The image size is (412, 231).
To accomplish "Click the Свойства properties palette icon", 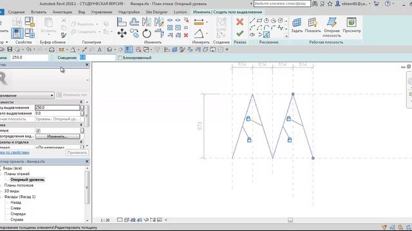I will pyautogui.click(x=17, y=33).
